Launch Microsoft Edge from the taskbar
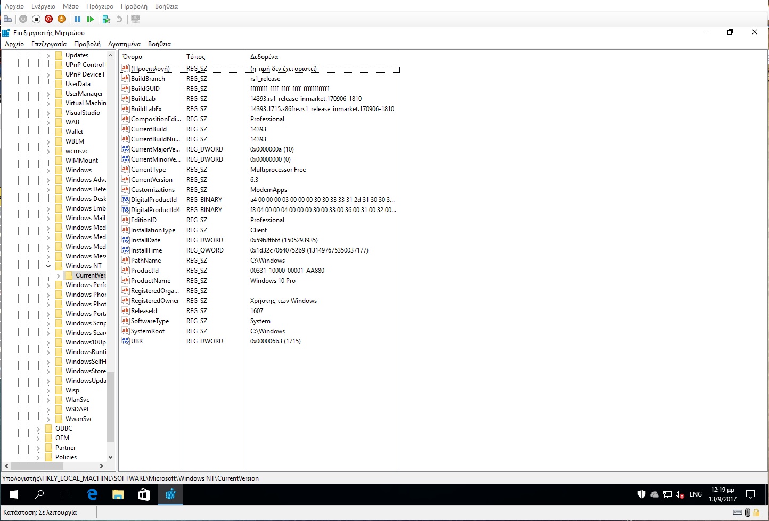Image resolution: width=769 pixels, height=521 pixels. click(x=92, y=494)
